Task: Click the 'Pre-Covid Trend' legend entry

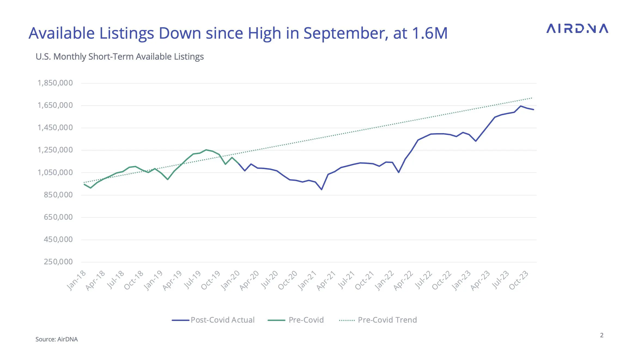Action: pos(378,320)
